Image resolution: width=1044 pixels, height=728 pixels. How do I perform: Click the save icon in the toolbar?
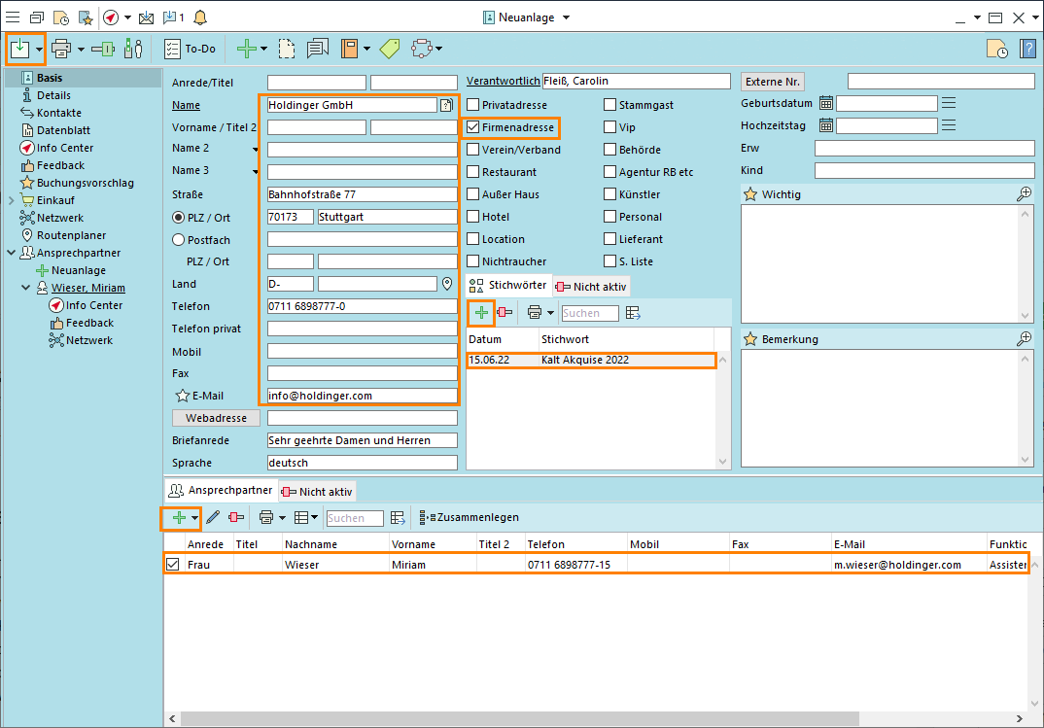click(19, 48)
